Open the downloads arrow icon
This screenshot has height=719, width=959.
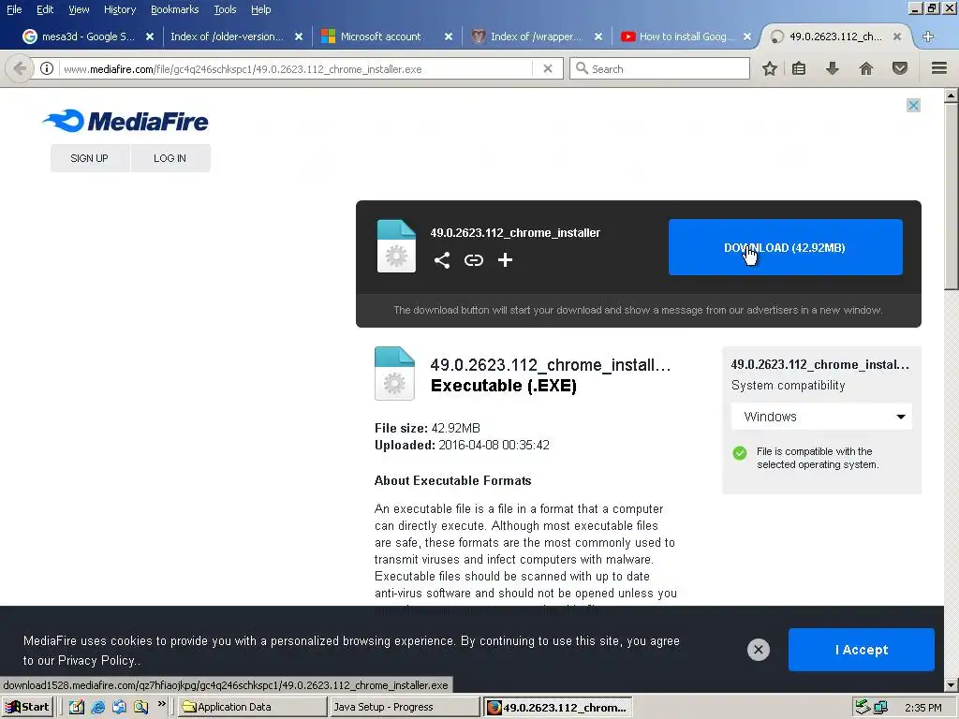[x=833, y=68]
